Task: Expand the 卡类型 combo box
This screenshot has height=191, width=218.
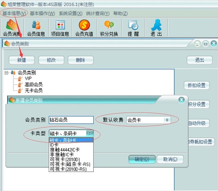Action: 90,133
